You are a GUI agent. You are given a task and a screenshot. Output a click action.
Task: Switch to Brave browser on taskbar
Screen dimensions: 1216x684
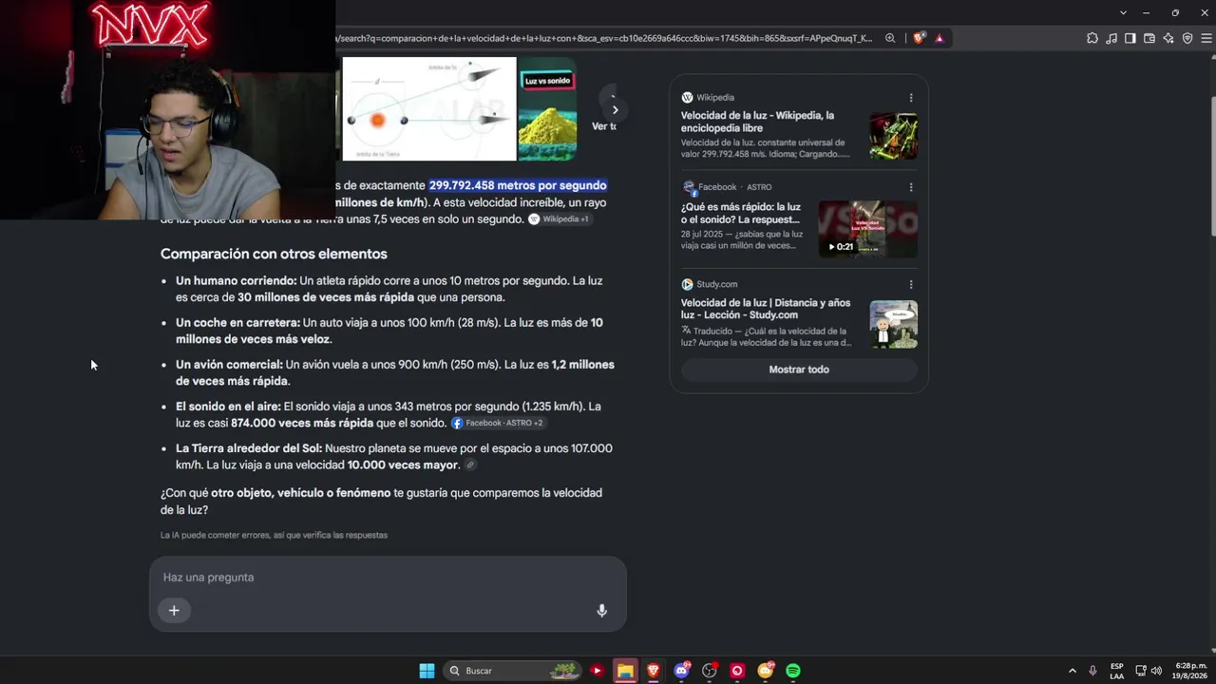tap(654, 671)
